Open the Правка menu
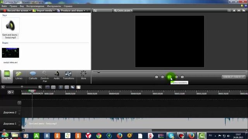Viewport: 248px width, 139px height. pyautogui.click(x=13, y=6)
